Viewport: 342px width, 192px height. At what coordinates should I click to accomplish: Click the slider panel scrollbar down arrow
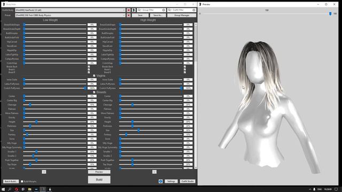(x=196, y=167)
